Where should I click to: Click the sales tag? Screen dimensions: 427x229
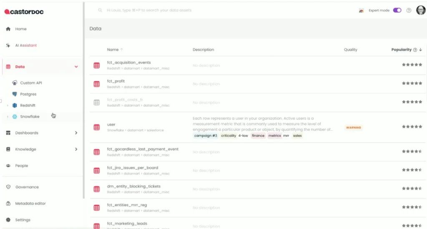297,136
